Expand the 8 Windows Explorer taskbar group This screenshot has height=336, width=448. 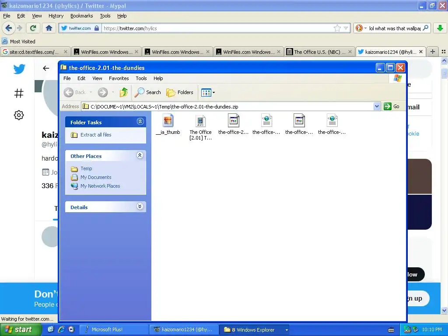(255, 329)
